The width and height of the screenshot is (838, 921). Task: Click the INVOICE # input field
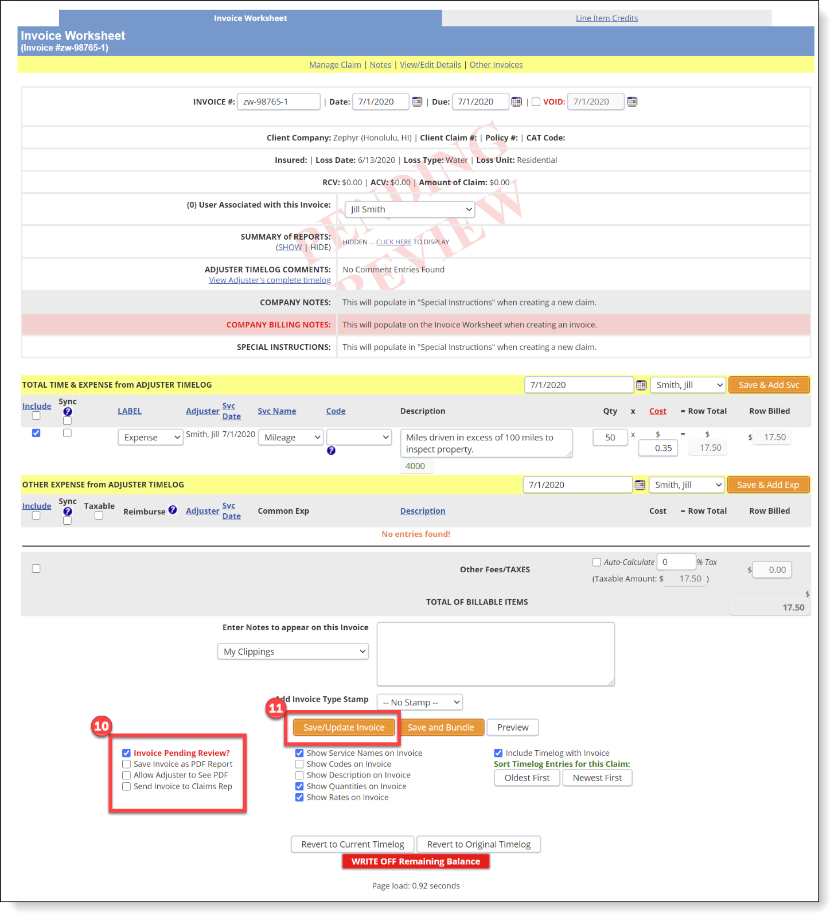point(279,102)
